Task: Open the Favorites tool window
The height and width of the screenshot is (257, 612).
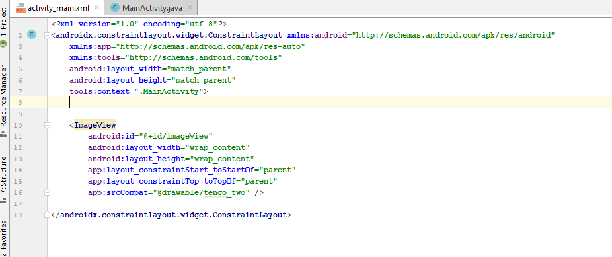Action: coord(4,238)
